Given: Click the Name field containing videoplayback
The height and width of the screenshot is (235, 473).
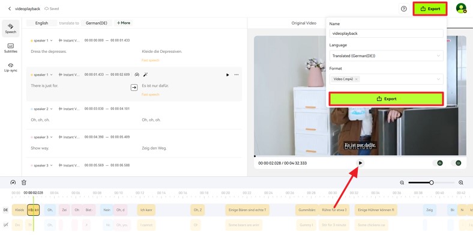Looking at the screenshot, I should click(387, 34).
